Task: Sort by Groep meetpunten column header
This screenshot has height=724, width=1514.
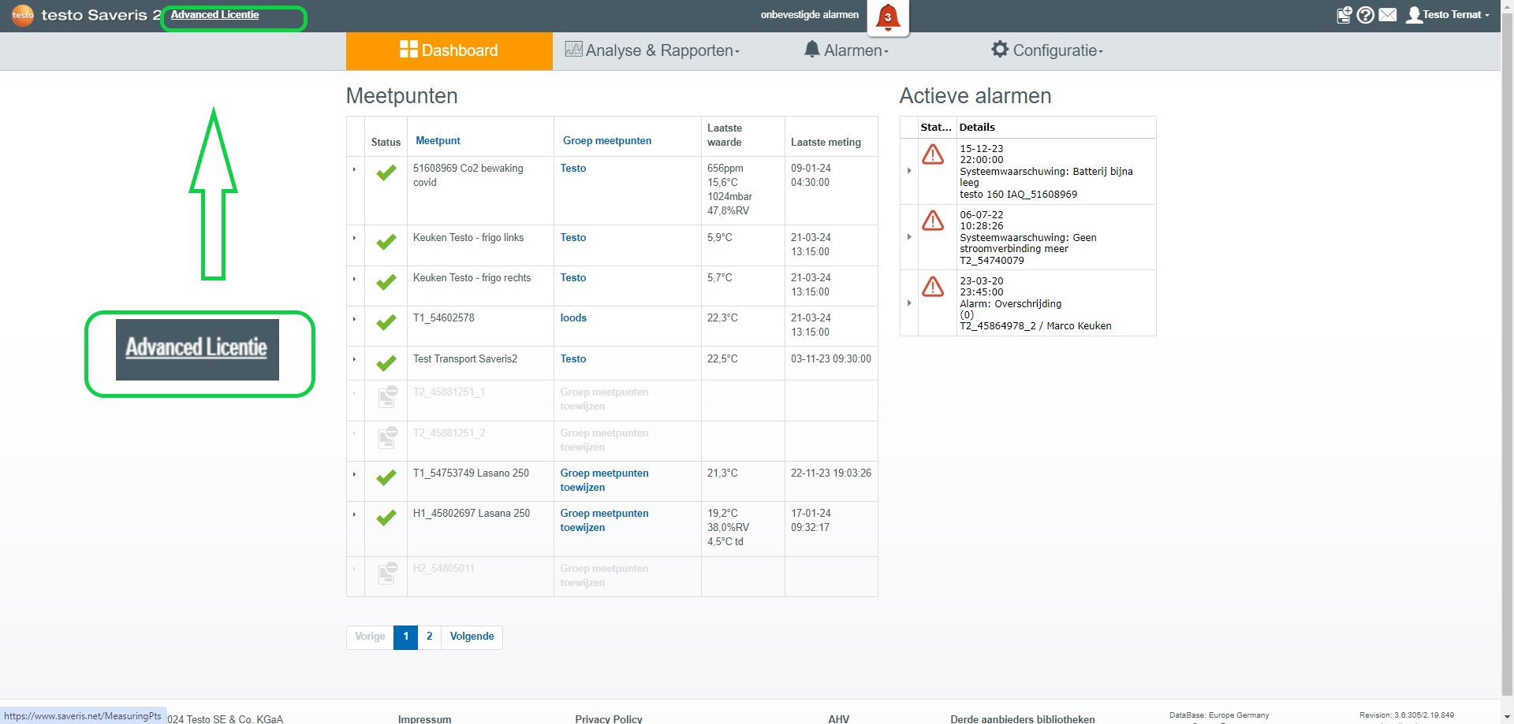Action: [607, 141]
